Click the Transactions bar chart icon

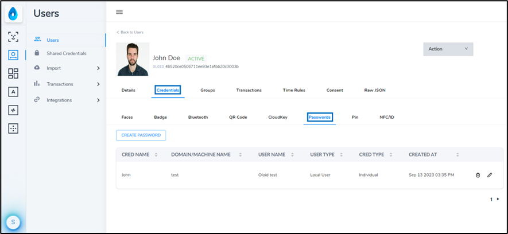pyautogui.click(x=37, y=84)
